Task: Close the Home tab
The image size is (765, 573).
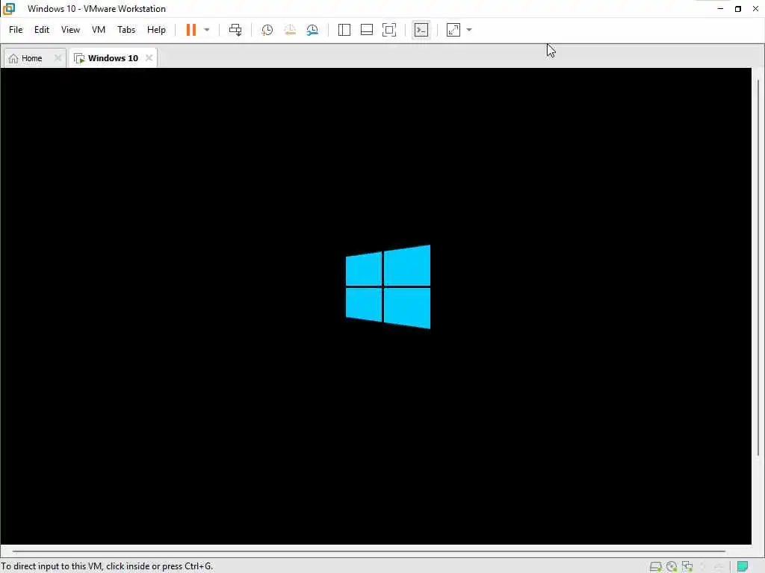Action: point(58,58)
